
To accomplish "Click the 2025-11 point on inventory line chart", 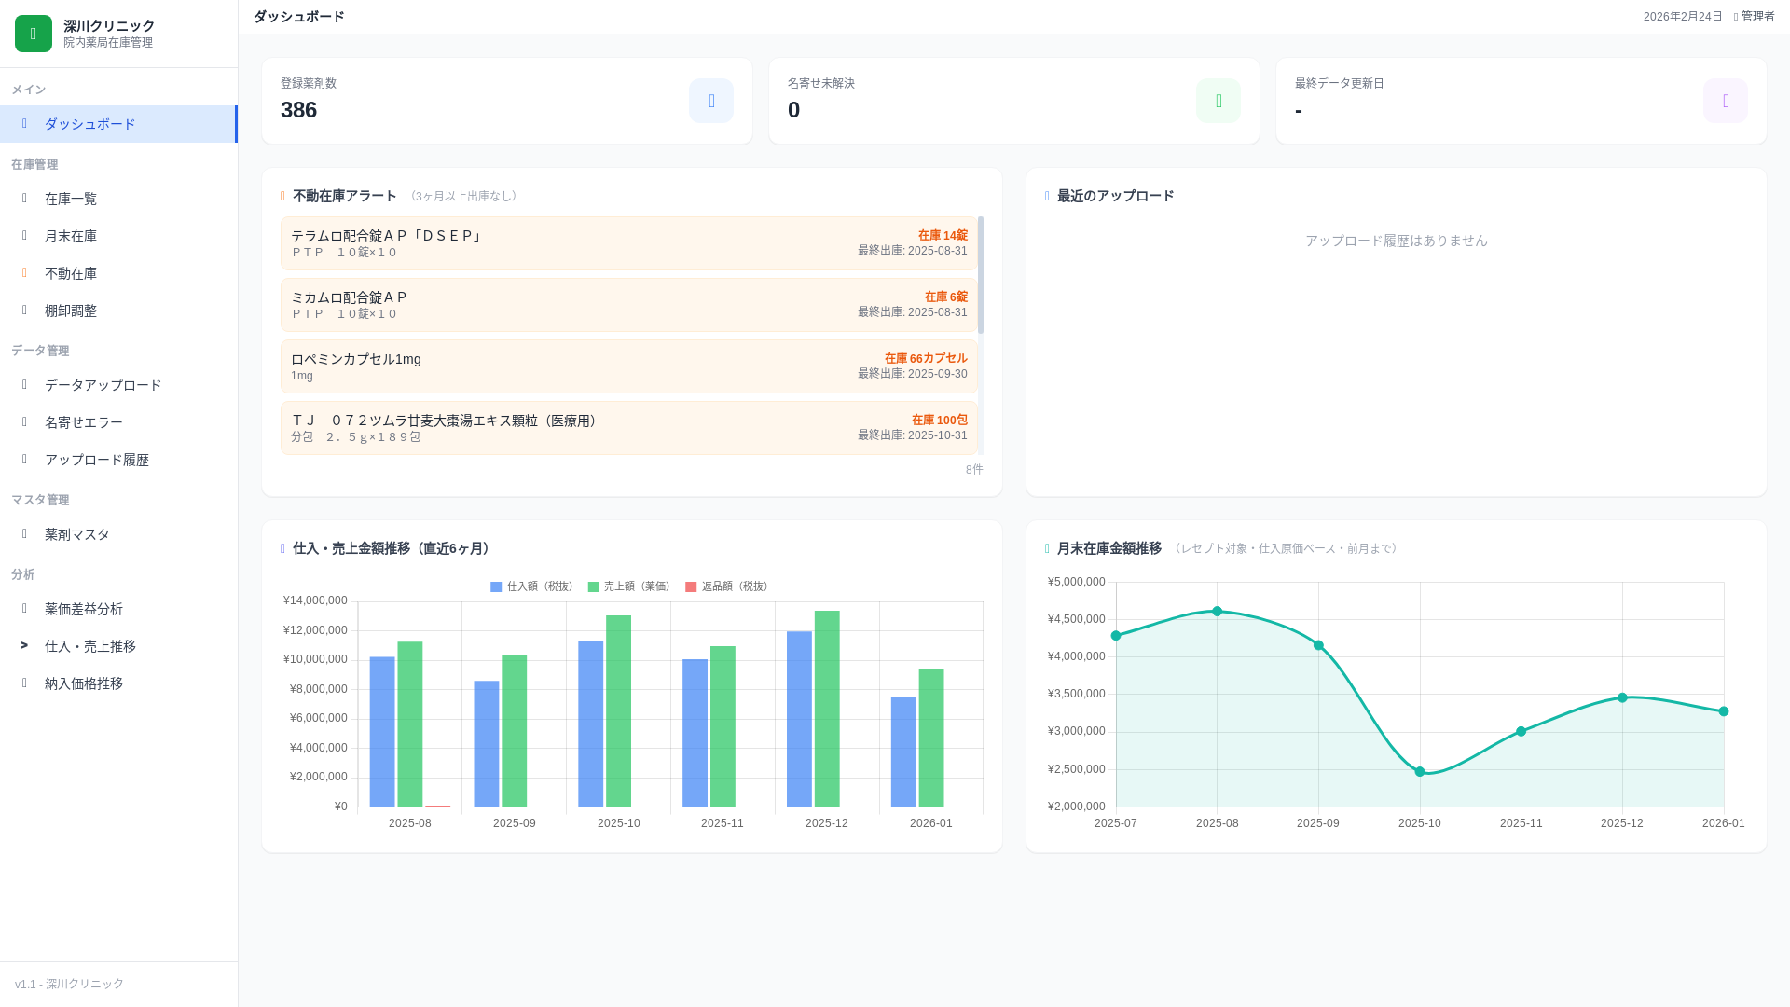I will (x=1521, y=732).
